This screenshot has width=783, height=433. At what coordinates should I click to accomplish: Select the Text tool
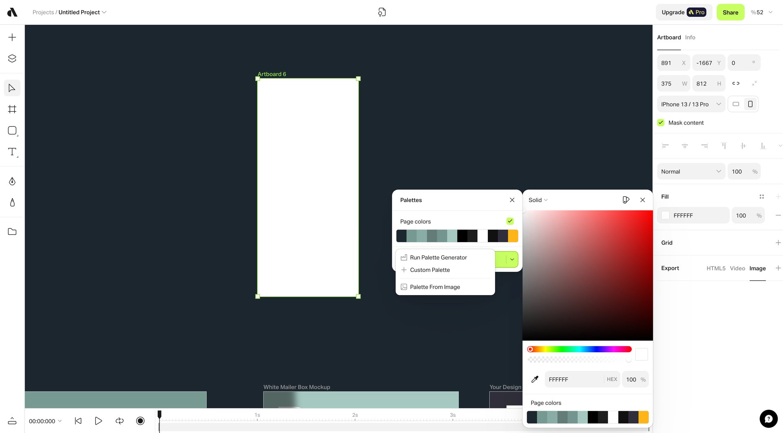point(12,152)
